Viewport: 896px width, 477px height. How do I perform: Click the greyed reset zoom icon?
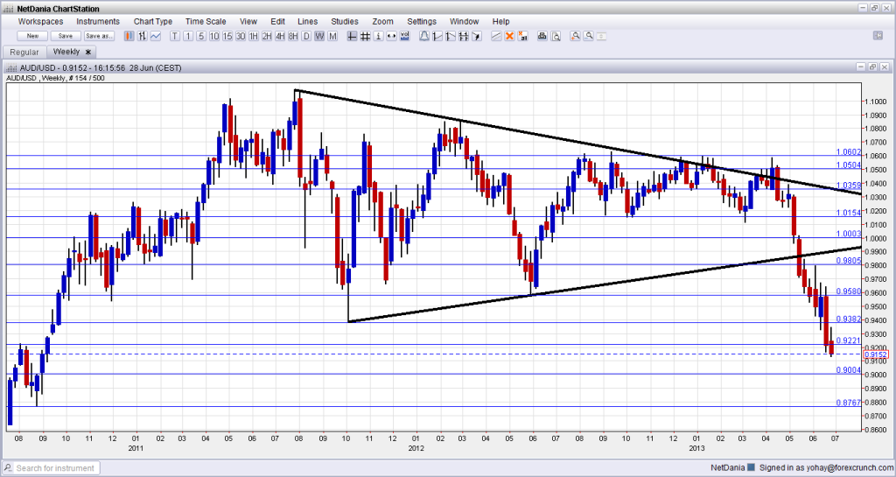(x=601, y=36)
